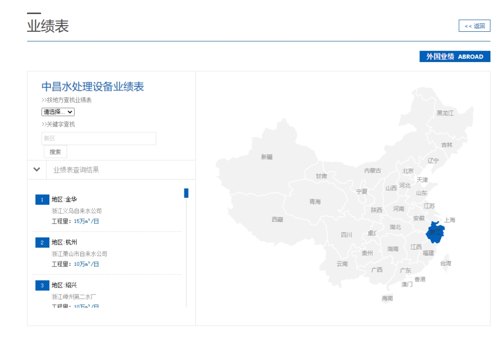Click 浙江义乌自来水公司 entry
This screenshot has height=340, width=504.
(x=77, y=211)
